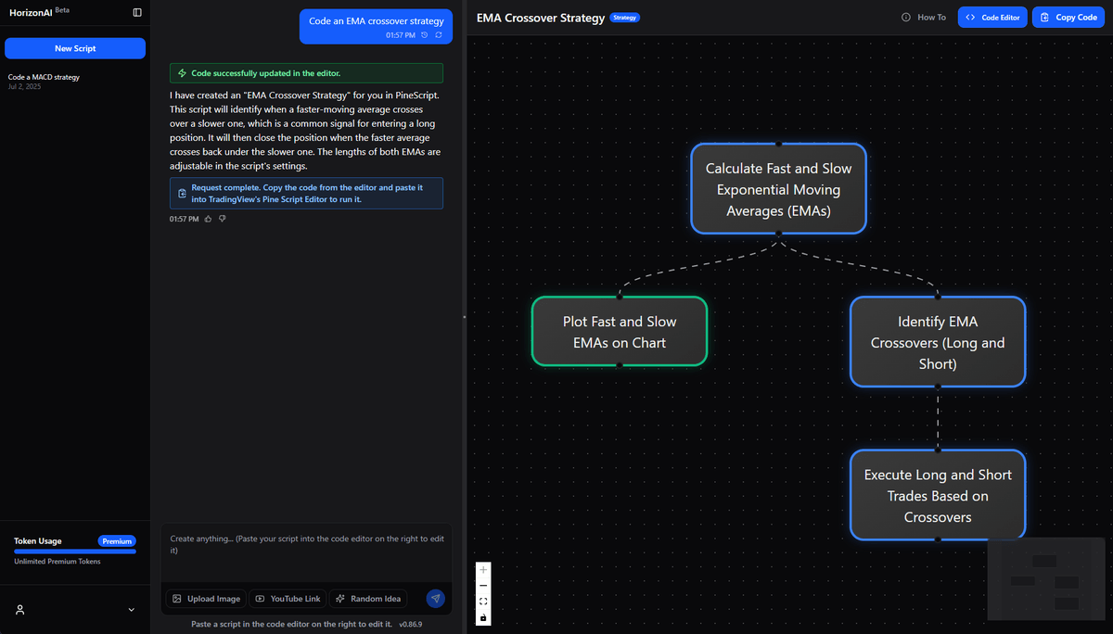Give a thumbs up to the AI response
1113x634 pixels.
[207, 218]
